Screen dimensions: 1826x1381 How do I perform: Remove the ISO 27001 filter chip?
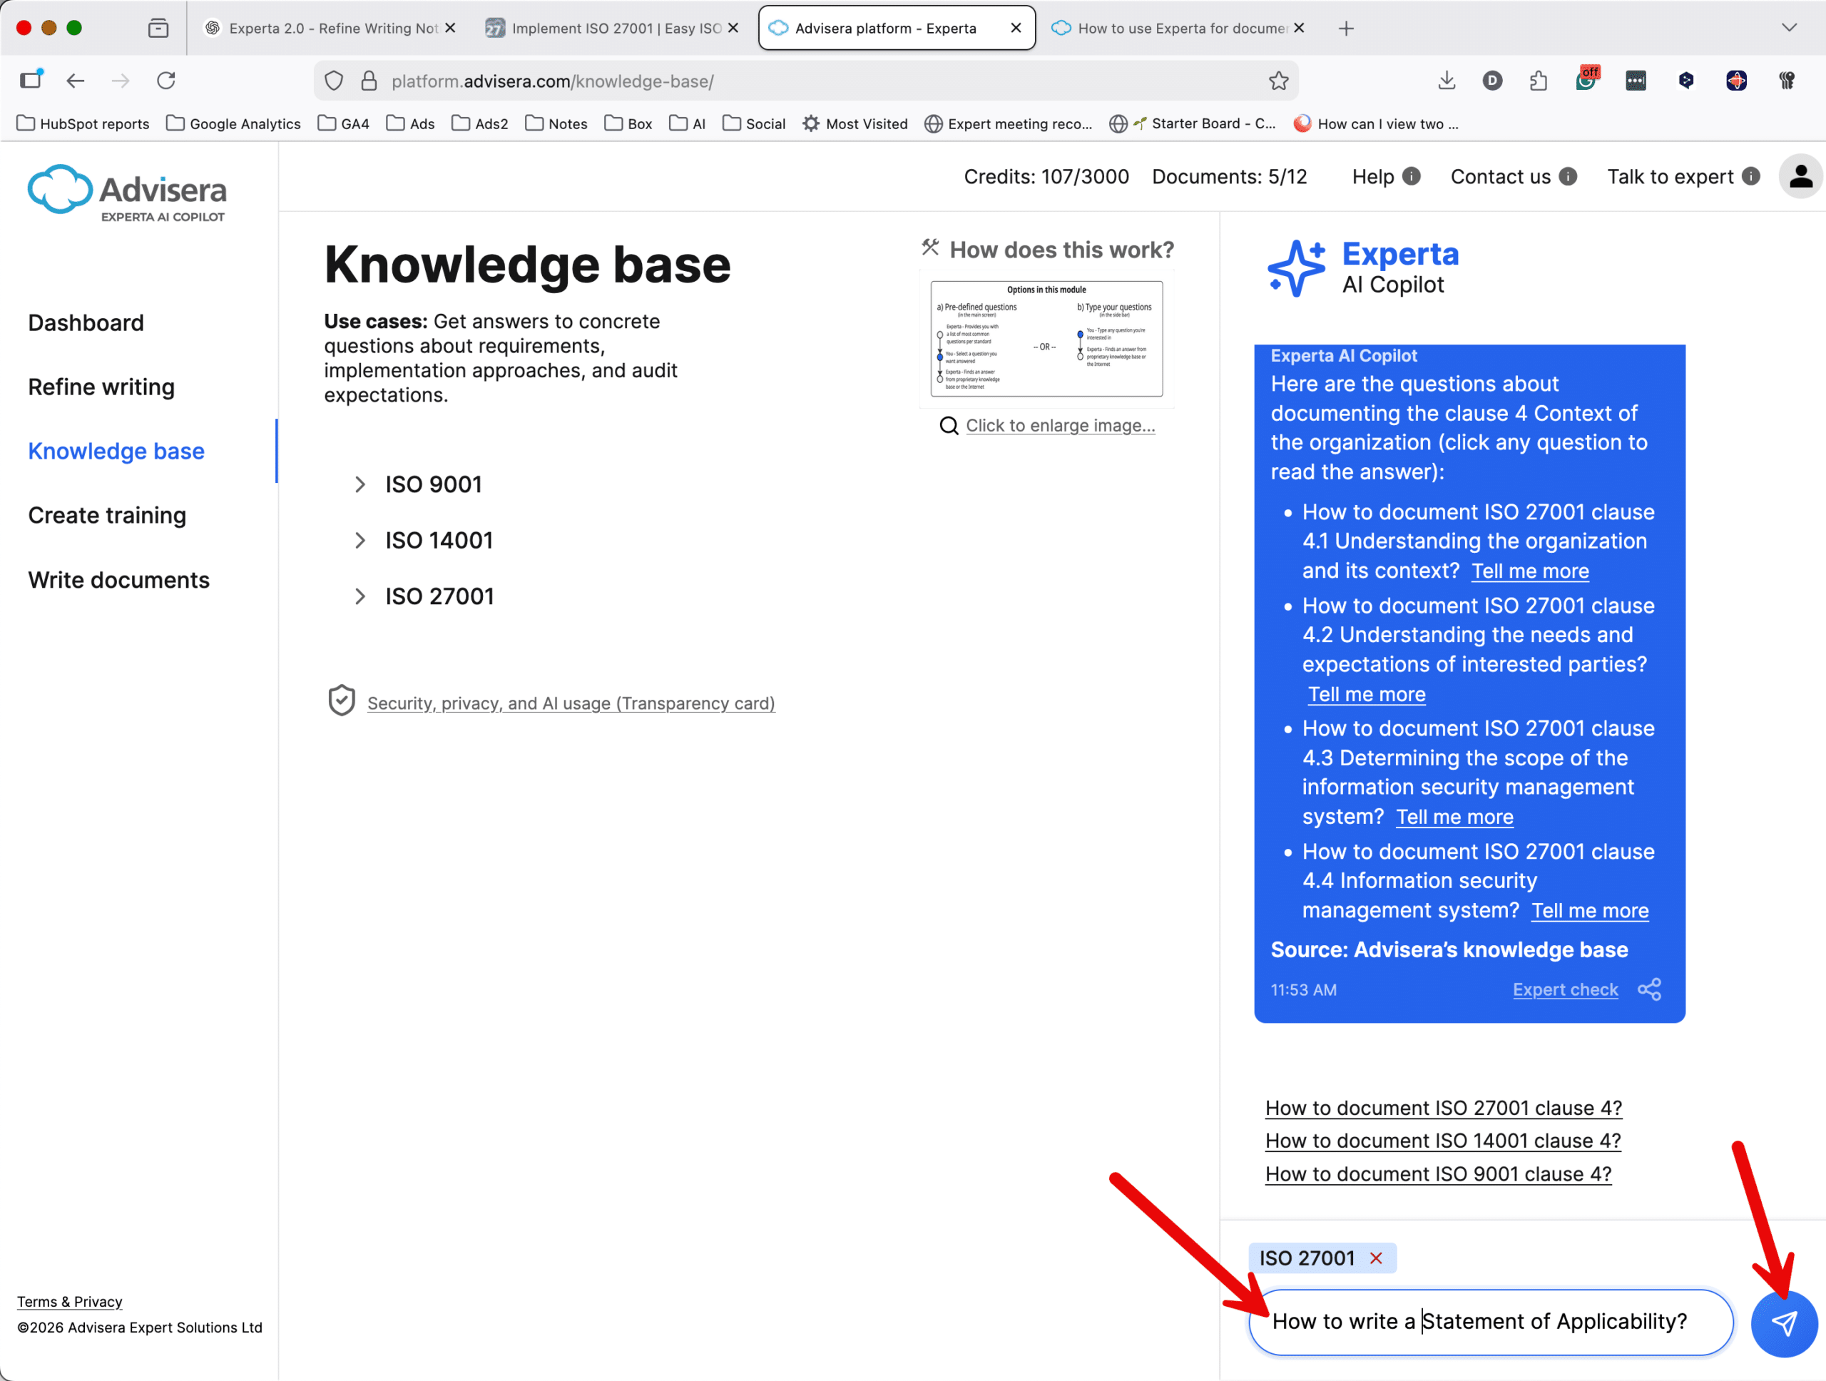tap(1376, 1258)
